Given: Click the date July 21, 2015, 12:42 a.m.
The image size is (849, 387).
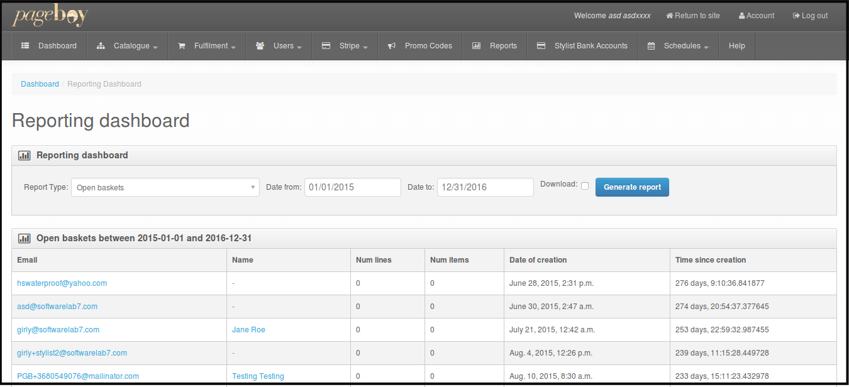Looking at the screenshot, I should 552,330.
